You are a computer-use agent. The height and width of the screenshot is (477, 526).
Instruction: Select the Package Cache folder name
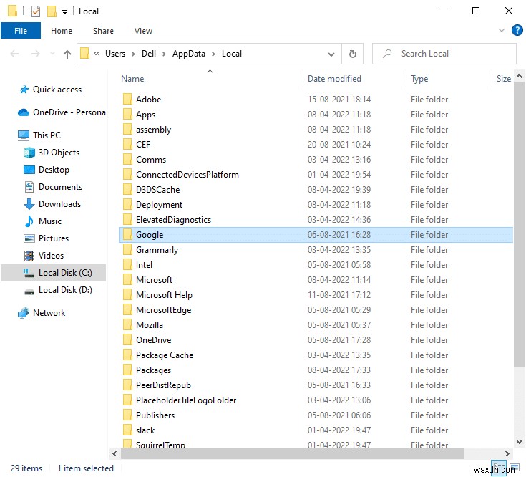[165, 355]
